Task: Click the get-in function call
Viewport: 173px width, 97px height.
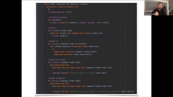Action: [x=65, y=23]
